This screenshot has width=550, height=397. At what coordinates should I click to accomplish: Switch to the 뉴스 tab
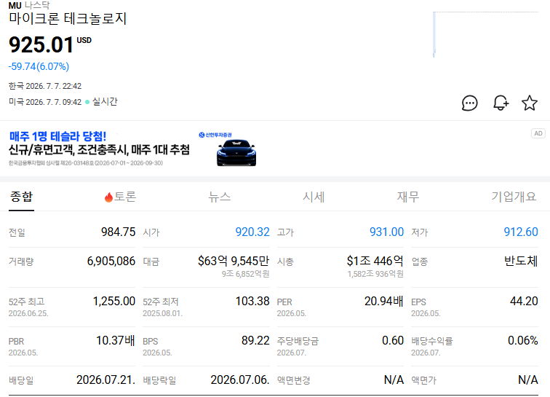tap(220, 197)
